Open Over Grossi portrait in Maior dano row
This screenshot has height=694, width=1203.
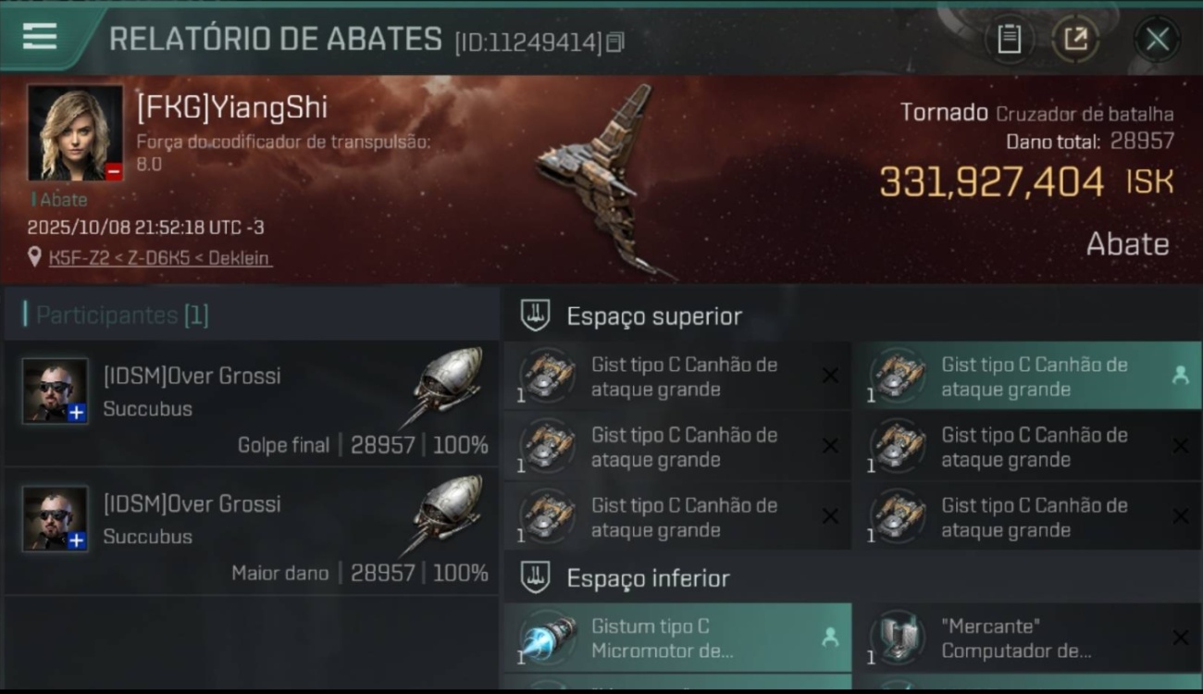point(56,518)
